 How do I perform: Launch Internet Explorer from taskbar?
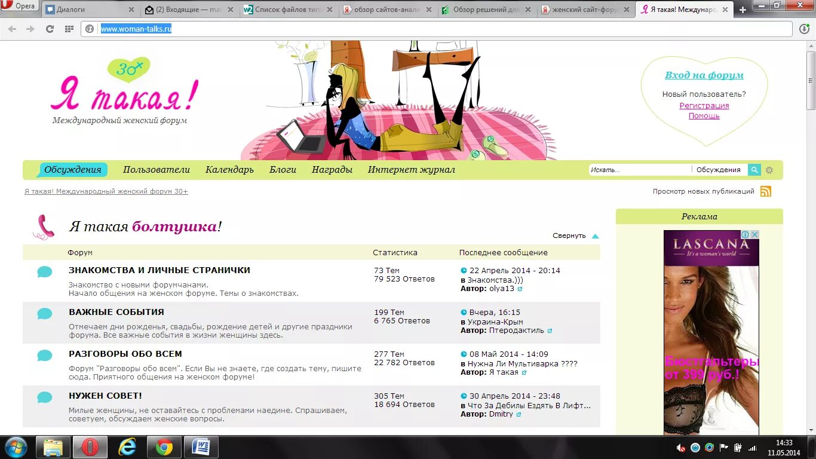(127, 447)
